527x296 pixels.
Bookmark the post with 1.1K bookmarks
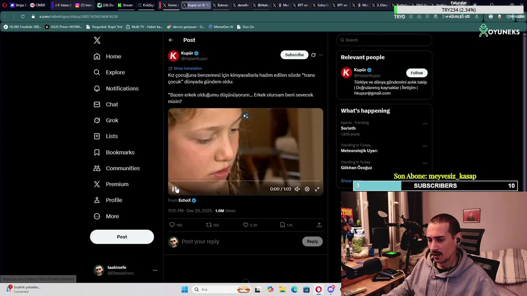[x=286, y=225]
